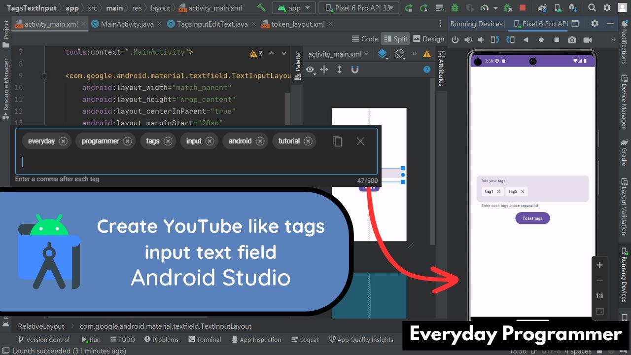Open the activity_main.xml design file dropdown
The height and width of the screenshot is (355, 631).
(338, 54)
